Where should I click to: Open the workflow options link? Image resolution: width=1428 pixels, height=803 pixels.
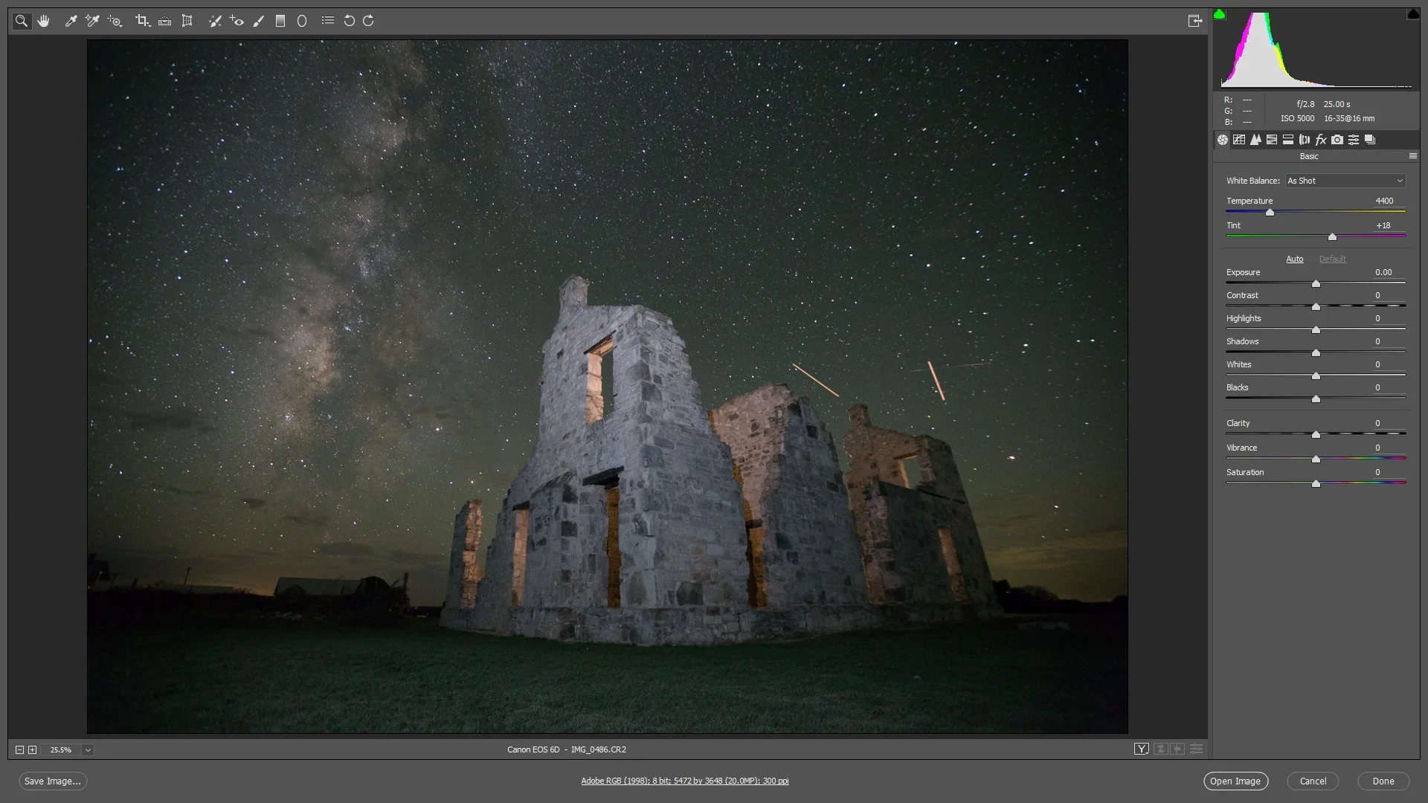coord(684,781)
